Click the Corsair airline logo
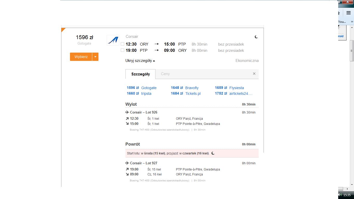Viewport: 354px width, 199px height. [x=113, y=40]
